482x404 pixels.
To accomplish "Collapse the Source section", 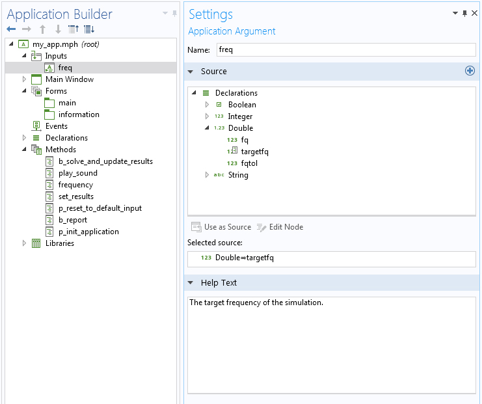I will (x=191, y=72).
